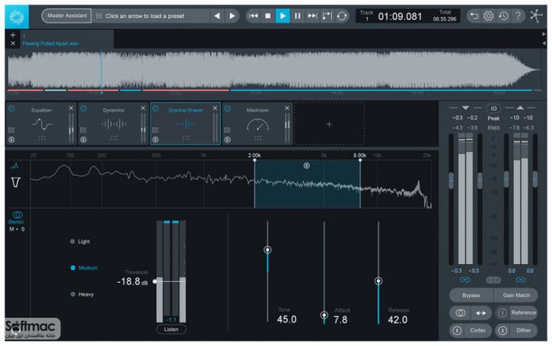Click the Ozone logo icon
This screenshot has width=552, height=346.
click(17, 17)
